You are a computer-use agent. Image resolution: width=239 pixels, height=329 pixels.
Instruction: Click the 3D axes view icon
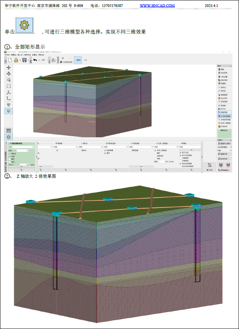point(8,92)
